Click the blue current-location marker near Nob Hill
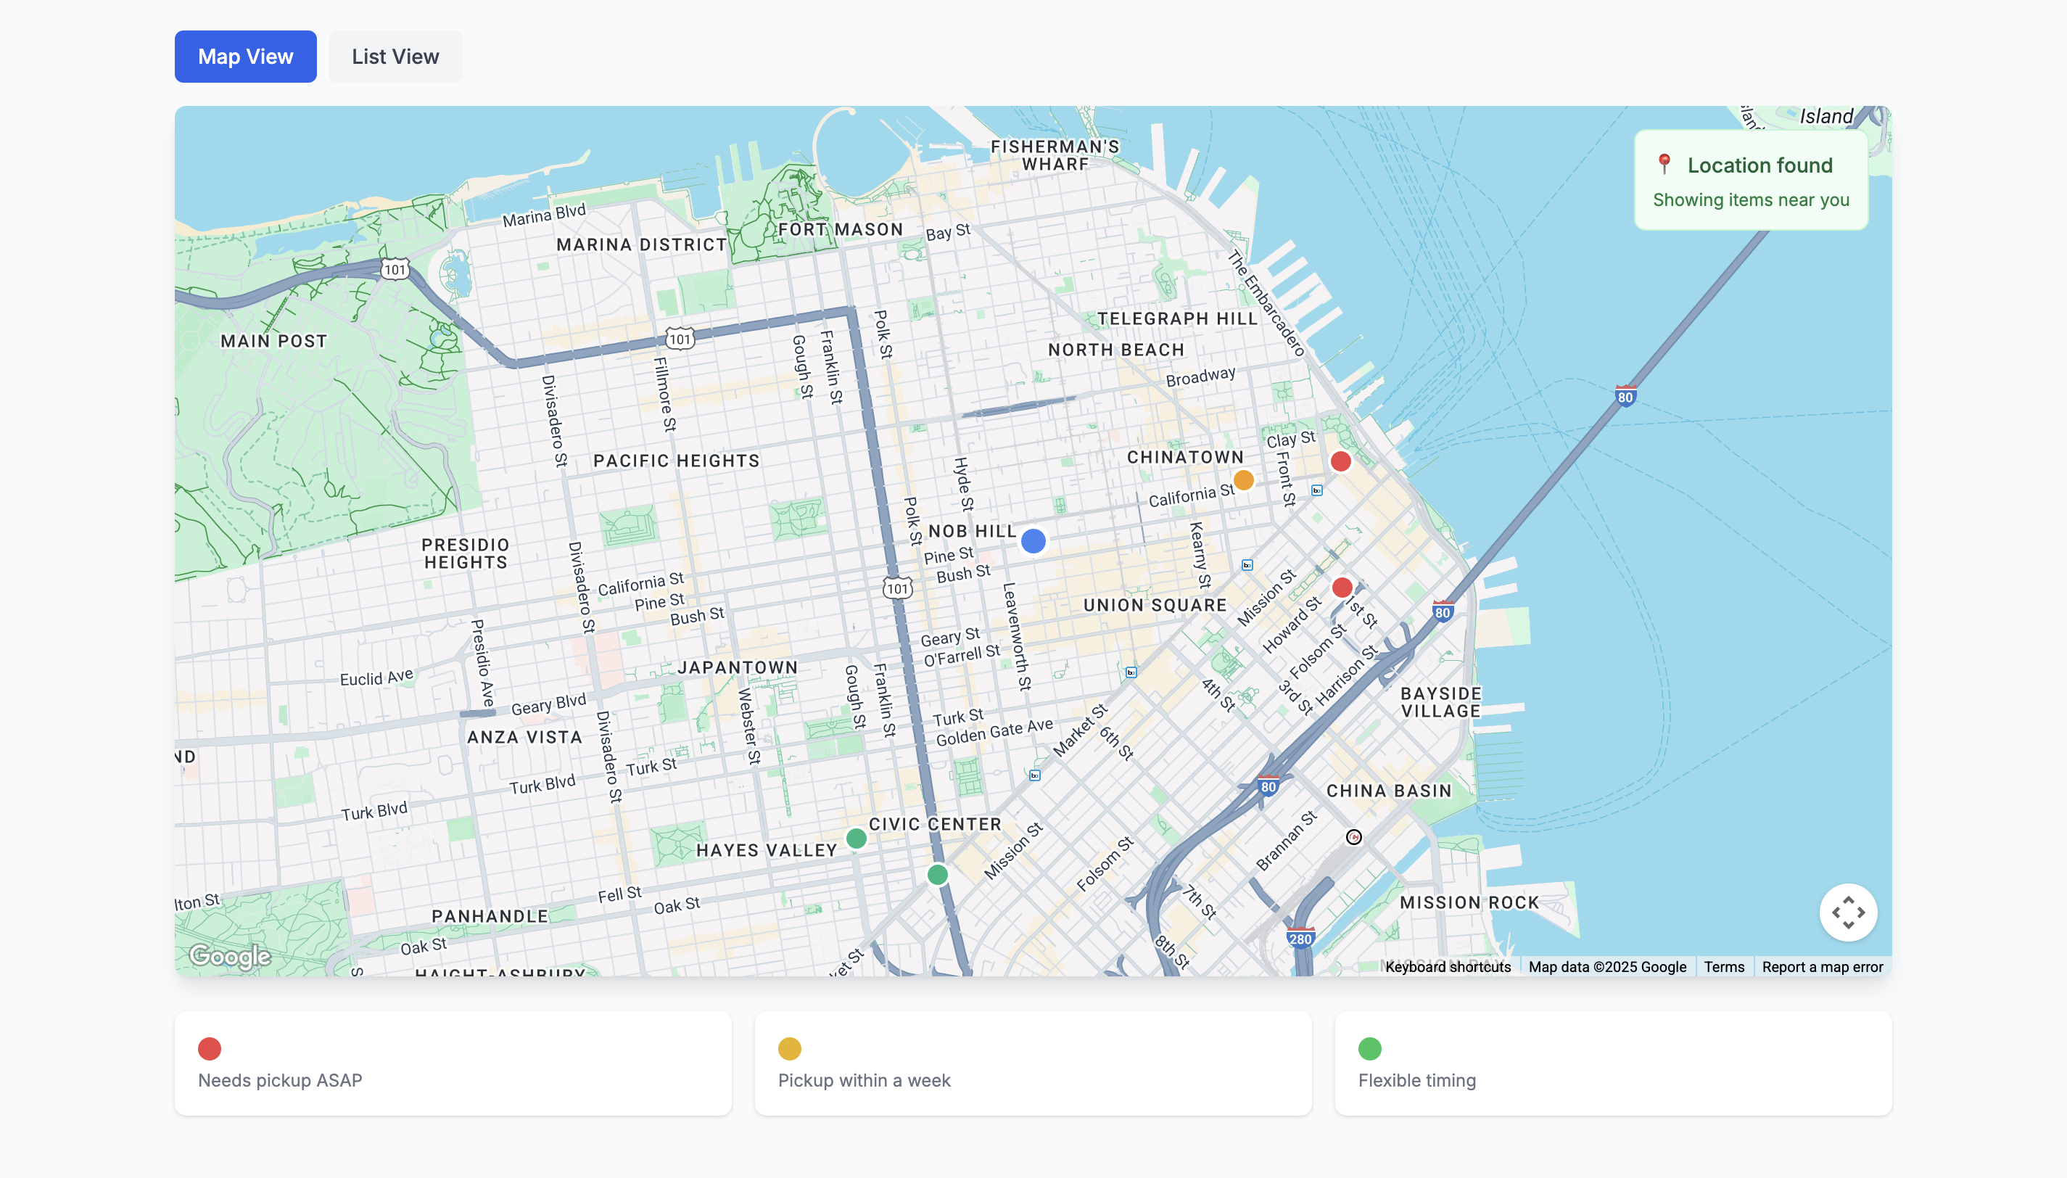2067x1178 pixels. point(1033,540)
